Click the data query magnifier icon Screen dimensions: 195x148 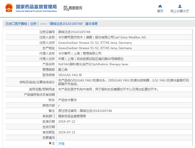click(66, 8)
